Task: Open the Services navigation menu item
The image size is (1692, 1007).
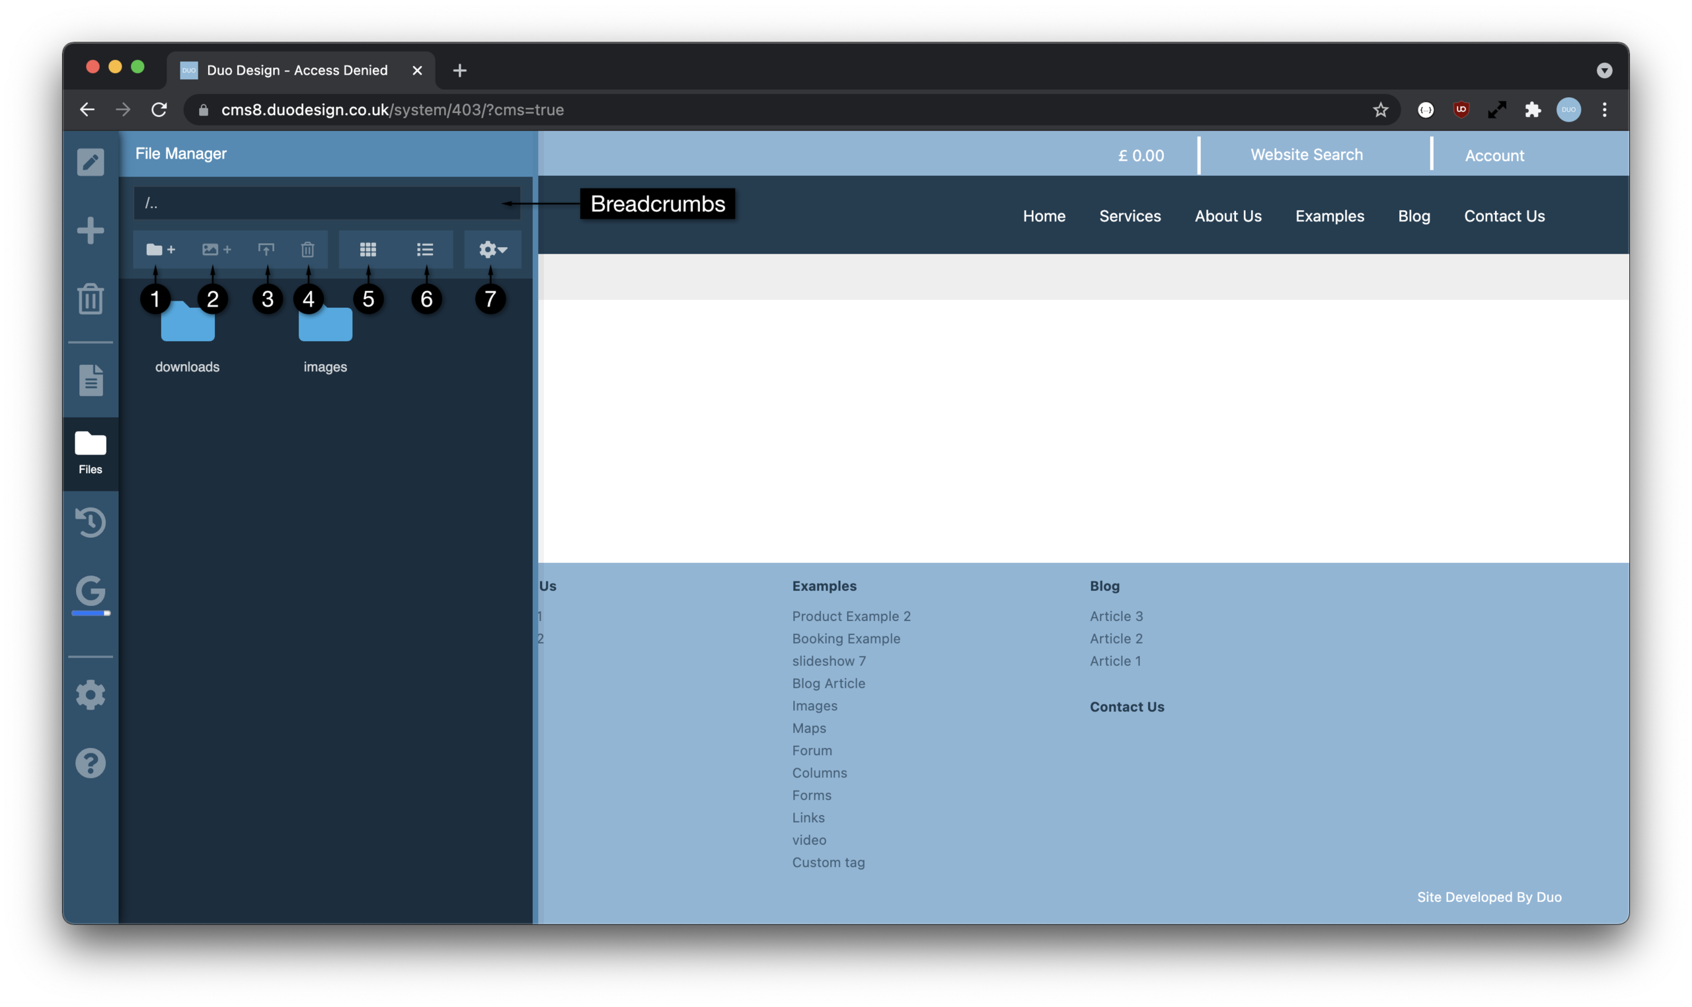Action: (1130, 216)
